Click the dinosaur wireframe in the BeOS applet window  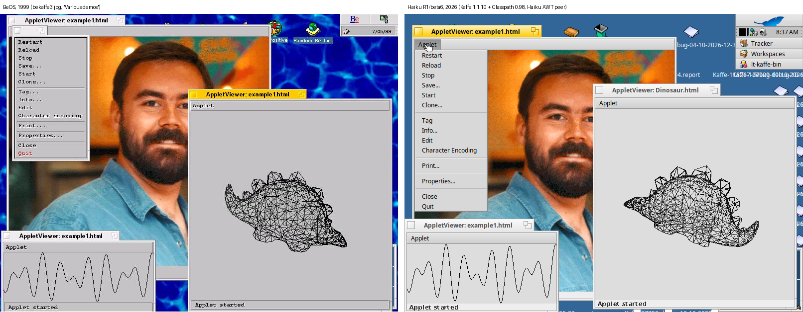(x=285, y=211)
